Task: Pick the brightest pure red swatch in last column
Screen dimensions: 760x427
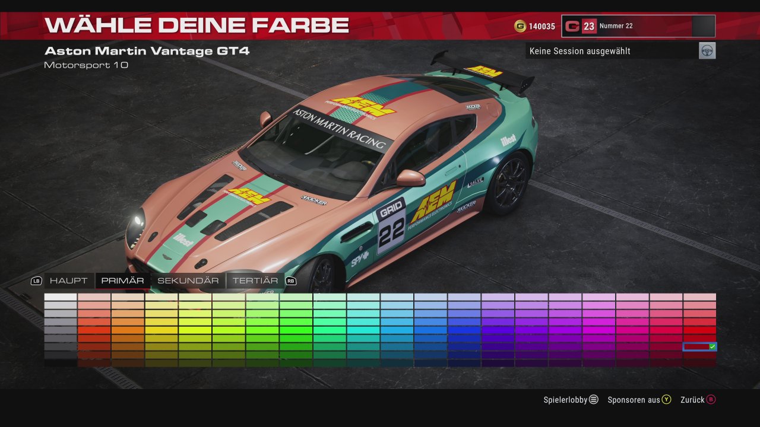Action: (x=699, y=330)
